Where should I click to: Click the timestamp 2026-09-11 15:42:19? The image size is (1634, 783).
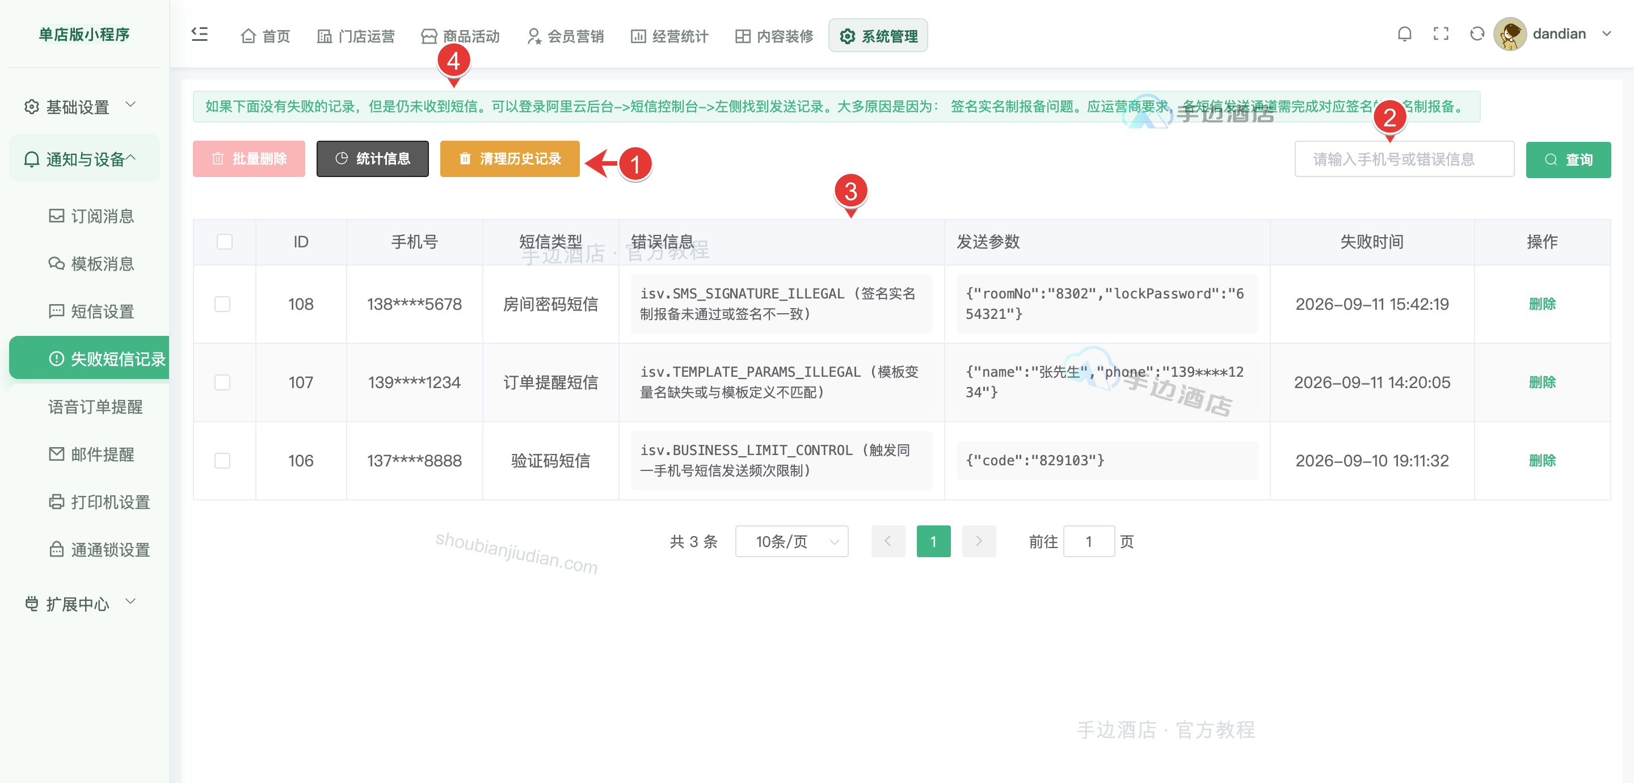click(1371, 304)
